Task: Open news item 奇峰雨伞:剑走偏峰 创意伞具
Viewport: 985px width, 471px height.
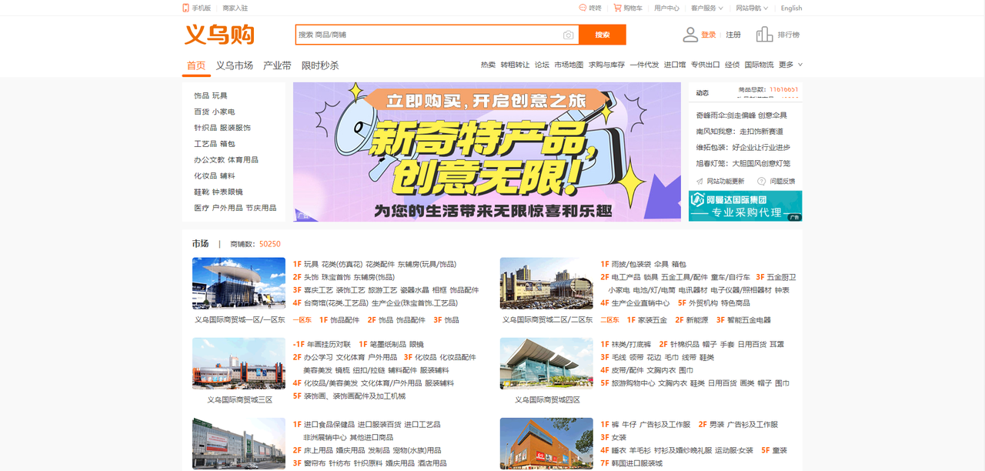Action: pos(743,115)
